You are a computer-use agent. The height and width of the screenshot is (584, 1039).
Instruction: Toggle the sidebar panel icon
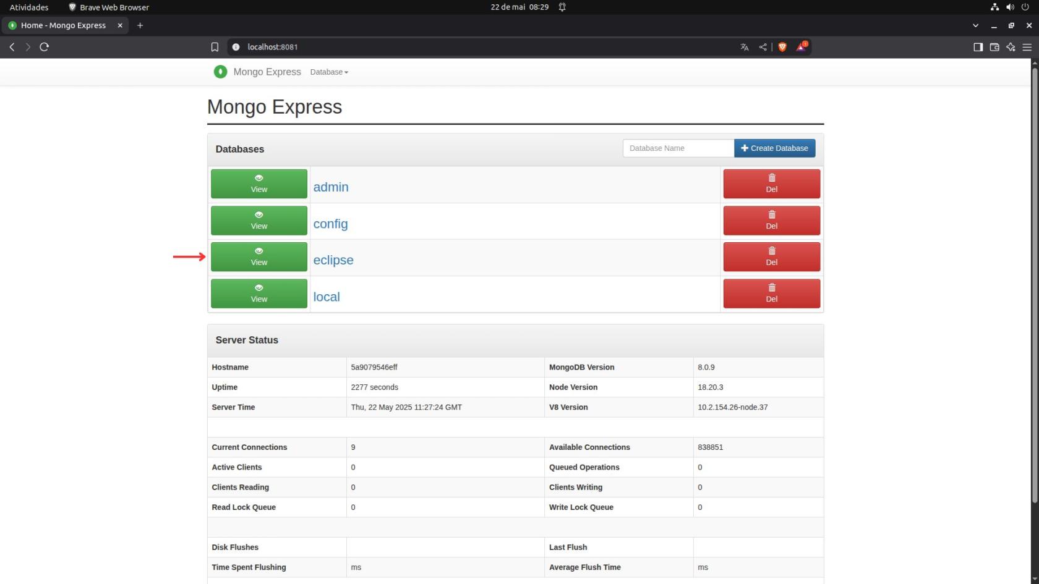978,47
